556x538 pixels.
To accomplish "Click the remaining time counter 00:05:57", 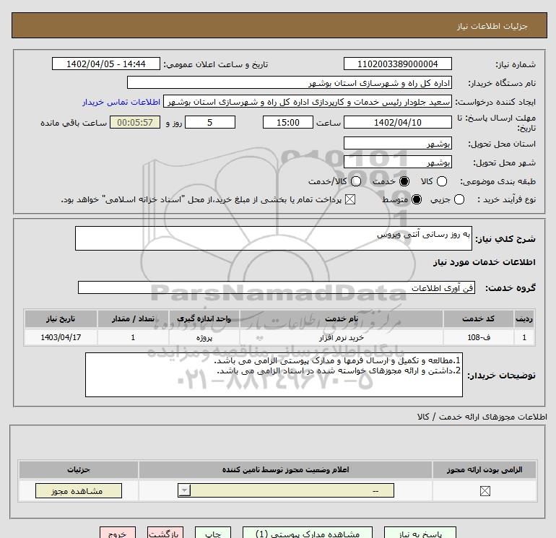I will coord(135,122).
